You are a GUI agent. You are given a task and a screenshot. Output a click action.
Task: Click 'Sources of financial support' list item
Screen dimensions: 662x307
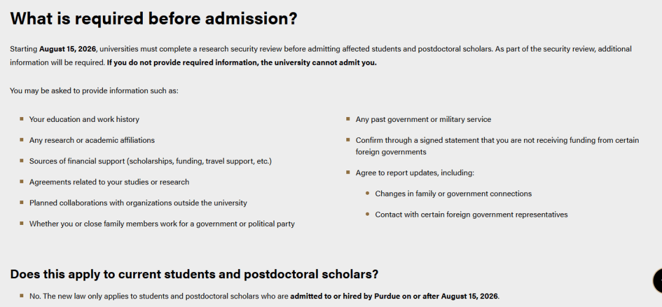150,161
